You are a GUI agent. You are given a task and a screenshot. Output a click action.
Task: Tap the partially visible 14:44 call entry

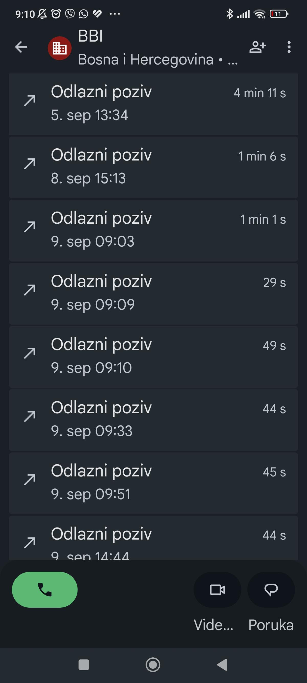click(x=153, y=538)
